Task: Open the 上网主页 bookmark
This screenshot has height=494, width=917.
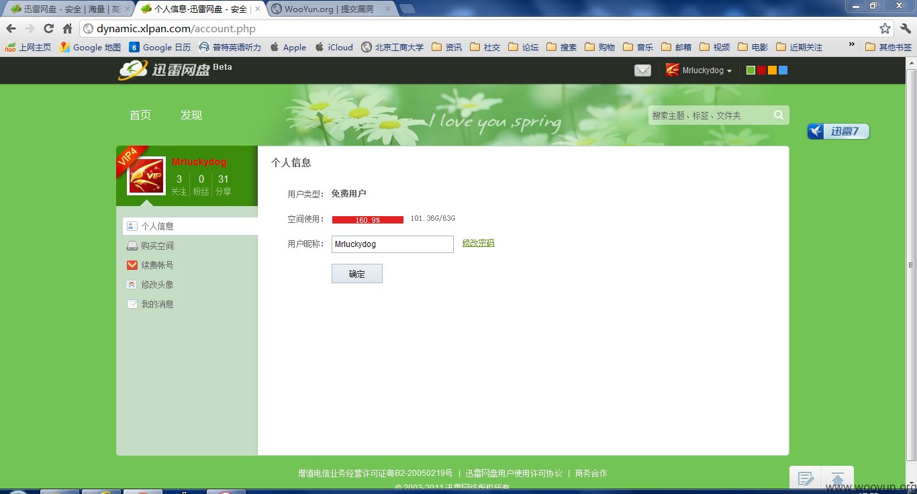Action: pyautogui.click(x=28, y=47)
